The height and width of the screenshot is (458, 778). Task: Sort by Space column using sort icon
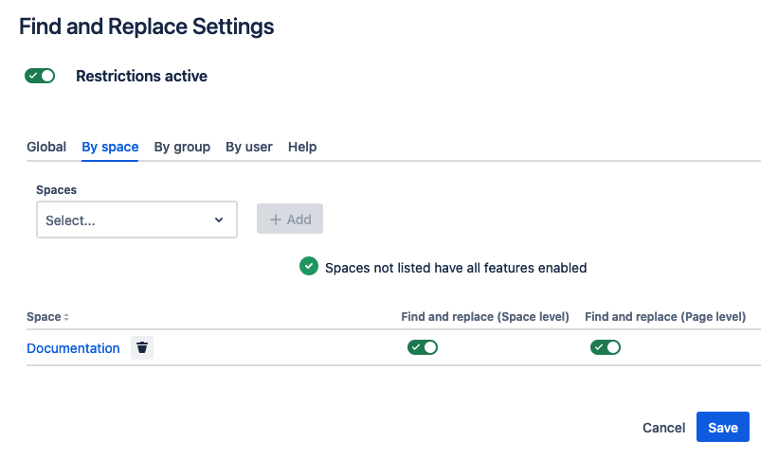click(x=66, y=317)
